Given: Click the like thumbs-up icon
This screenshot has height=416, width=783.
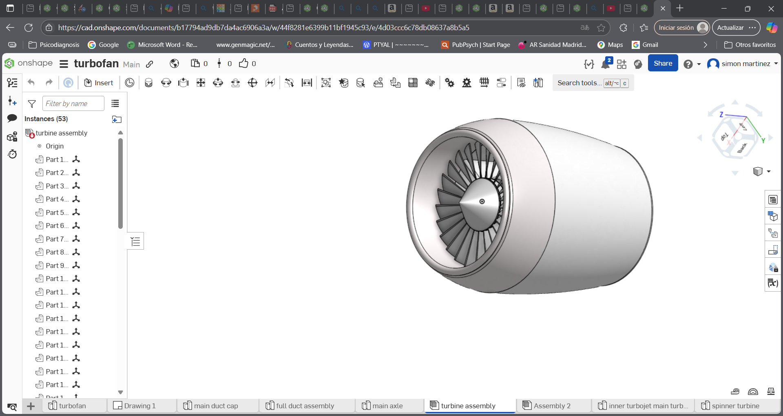Looking at the screenshot, I should pyautogui.click(x=243, y=63).
